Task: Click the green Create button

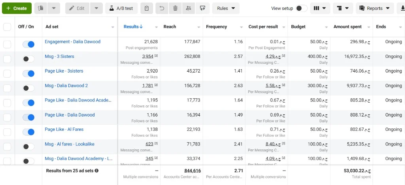Action: pyautogui.click(x=17, y=8)
